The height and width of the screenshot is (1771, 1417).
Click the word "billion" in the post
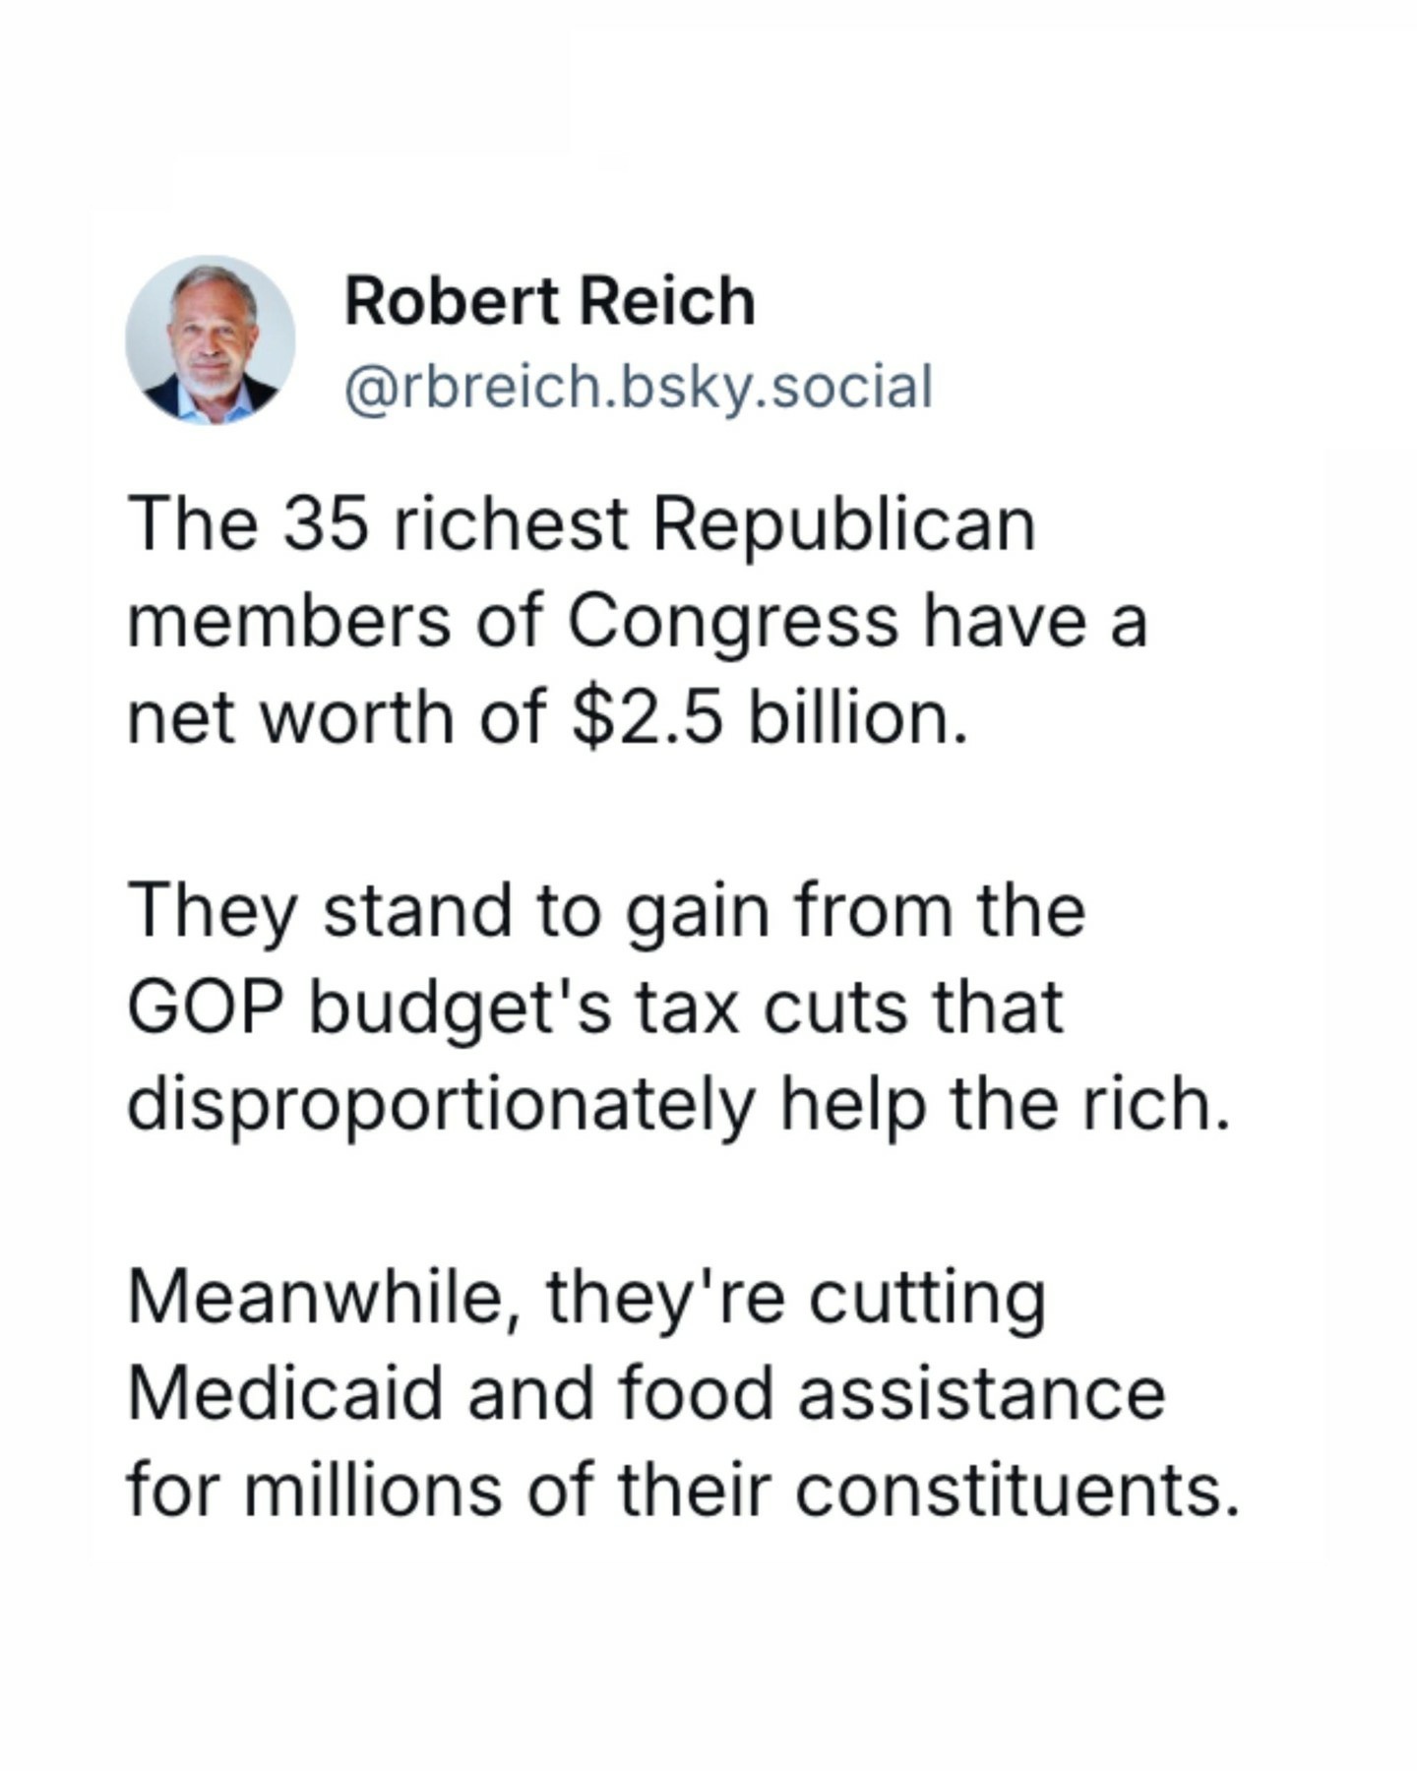(x=852, y=718)
